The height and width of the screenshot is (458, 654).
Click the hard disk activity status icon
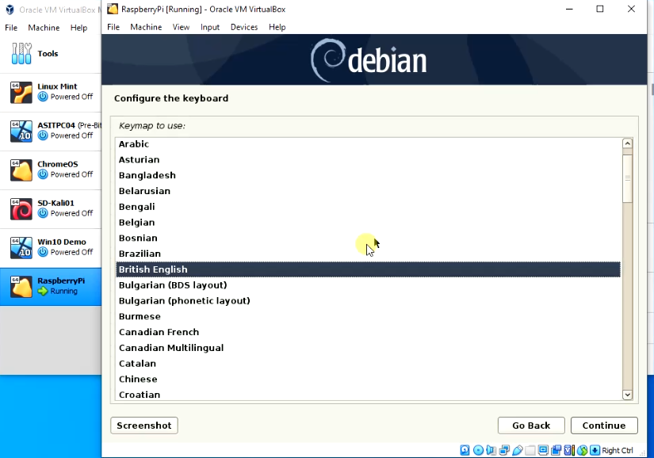pyautogui.click(x=465, y=450)
